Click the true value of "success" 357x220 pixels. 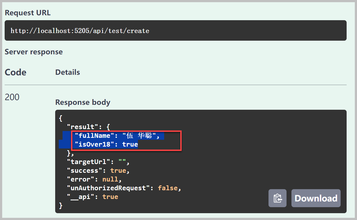pyautogui.click(x=118, y=171)
